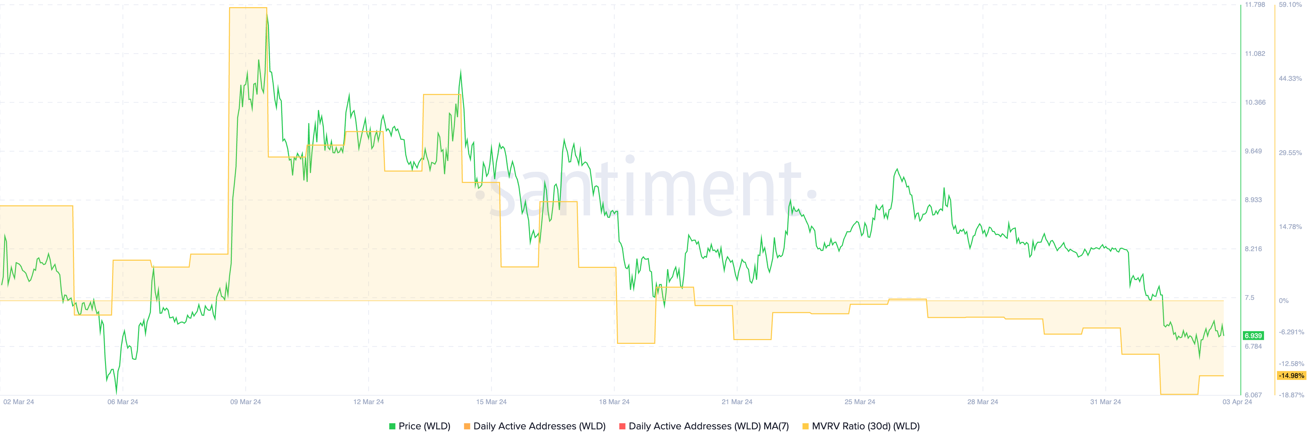
Task: Select the 15 Mar 24 date label
Action: (x=491, y=402)
